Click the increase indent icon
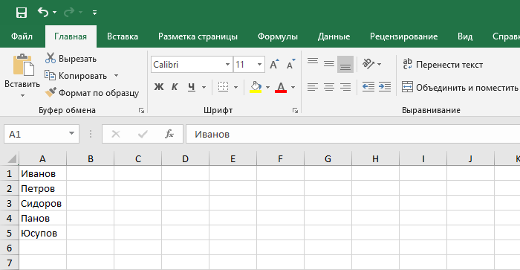Viewport: 520px width, 270px height. [385, 87]
